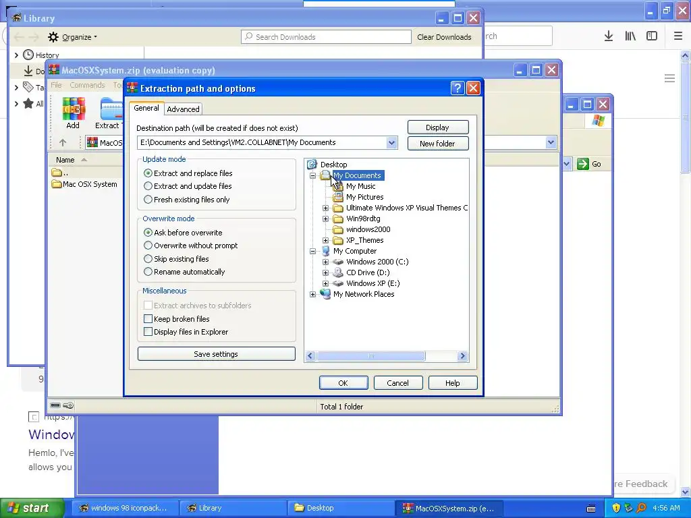
Task: Select Windows XP (E:) drive icon
Action: 338,283
